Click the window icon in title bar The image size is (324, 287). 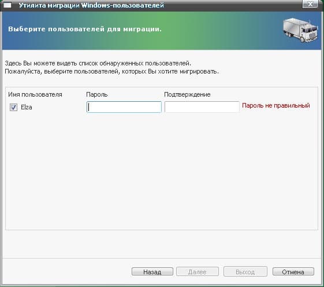[x=8, y=5]
